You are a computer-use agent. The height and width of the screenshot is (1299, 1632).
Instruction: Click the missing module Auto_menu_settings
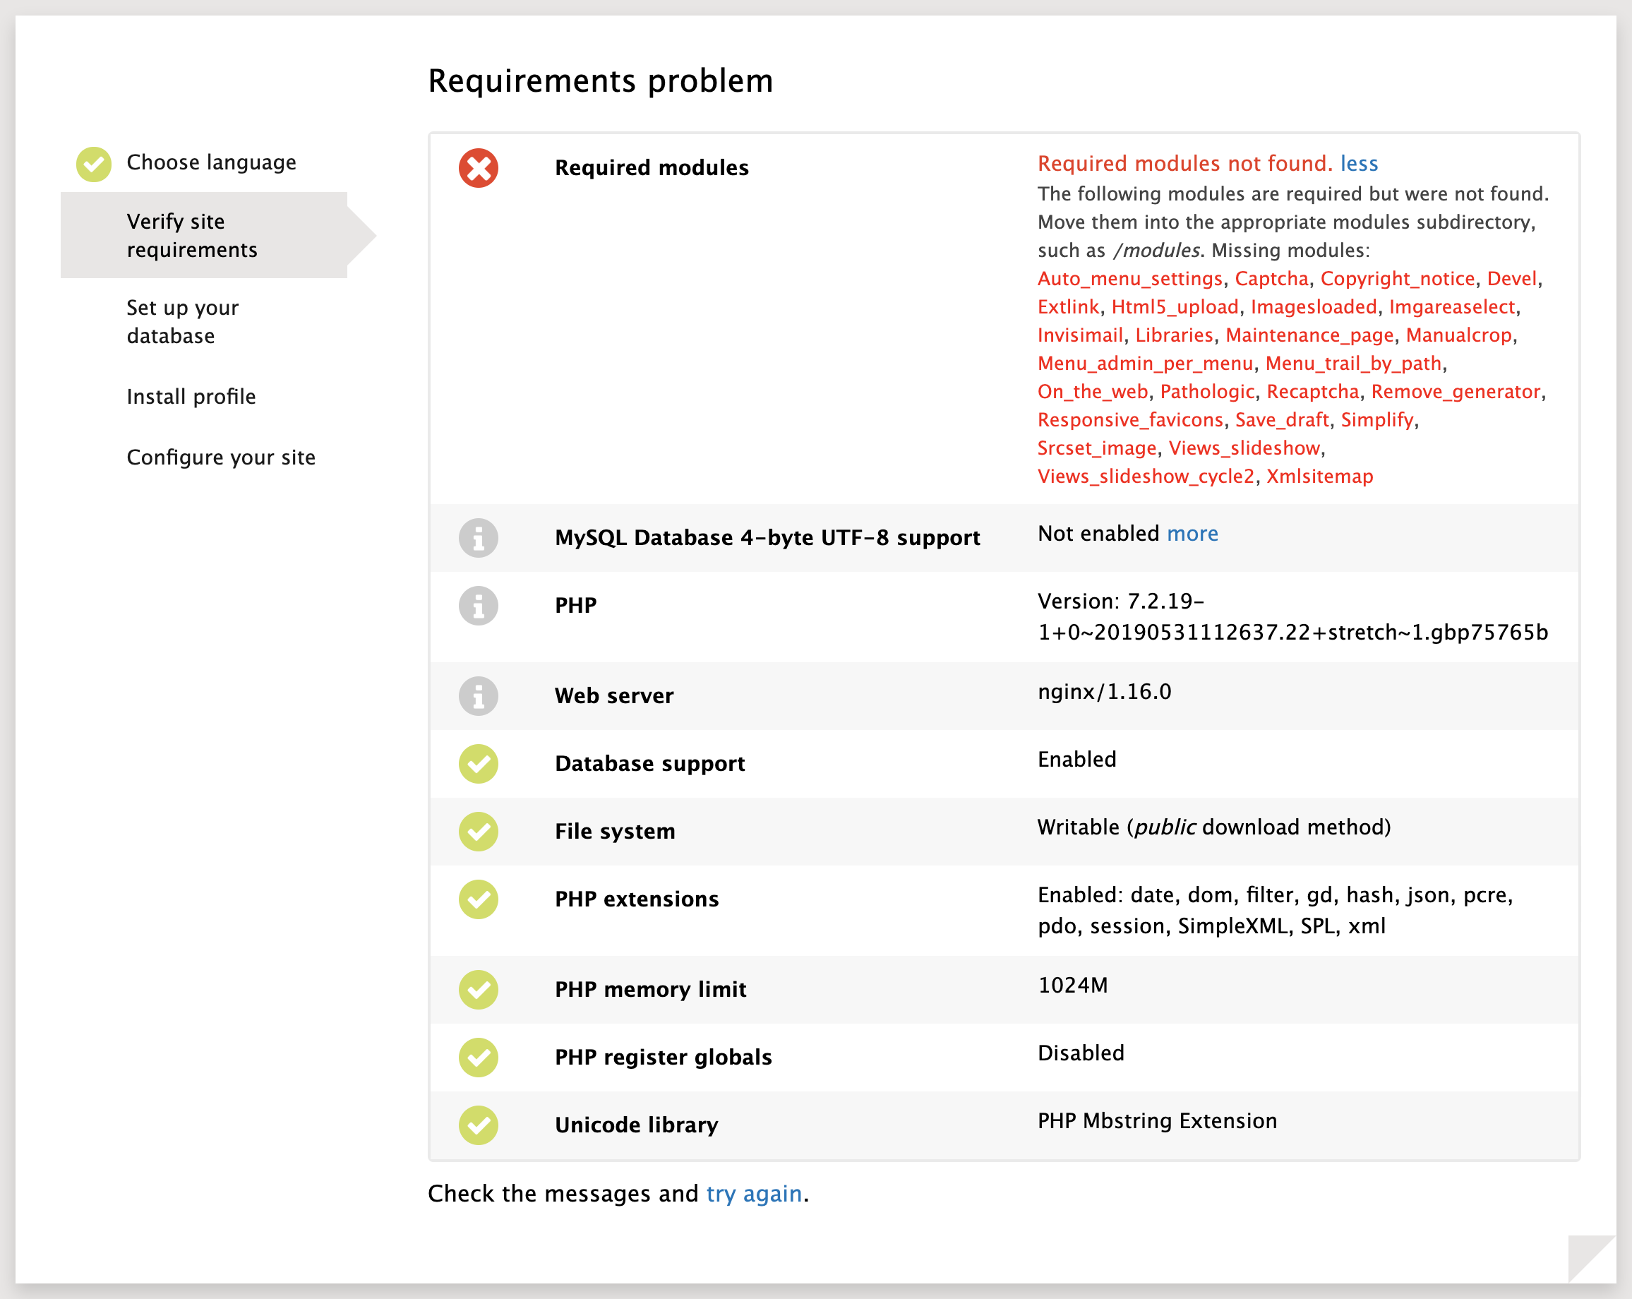click(x=1130, y=279)
